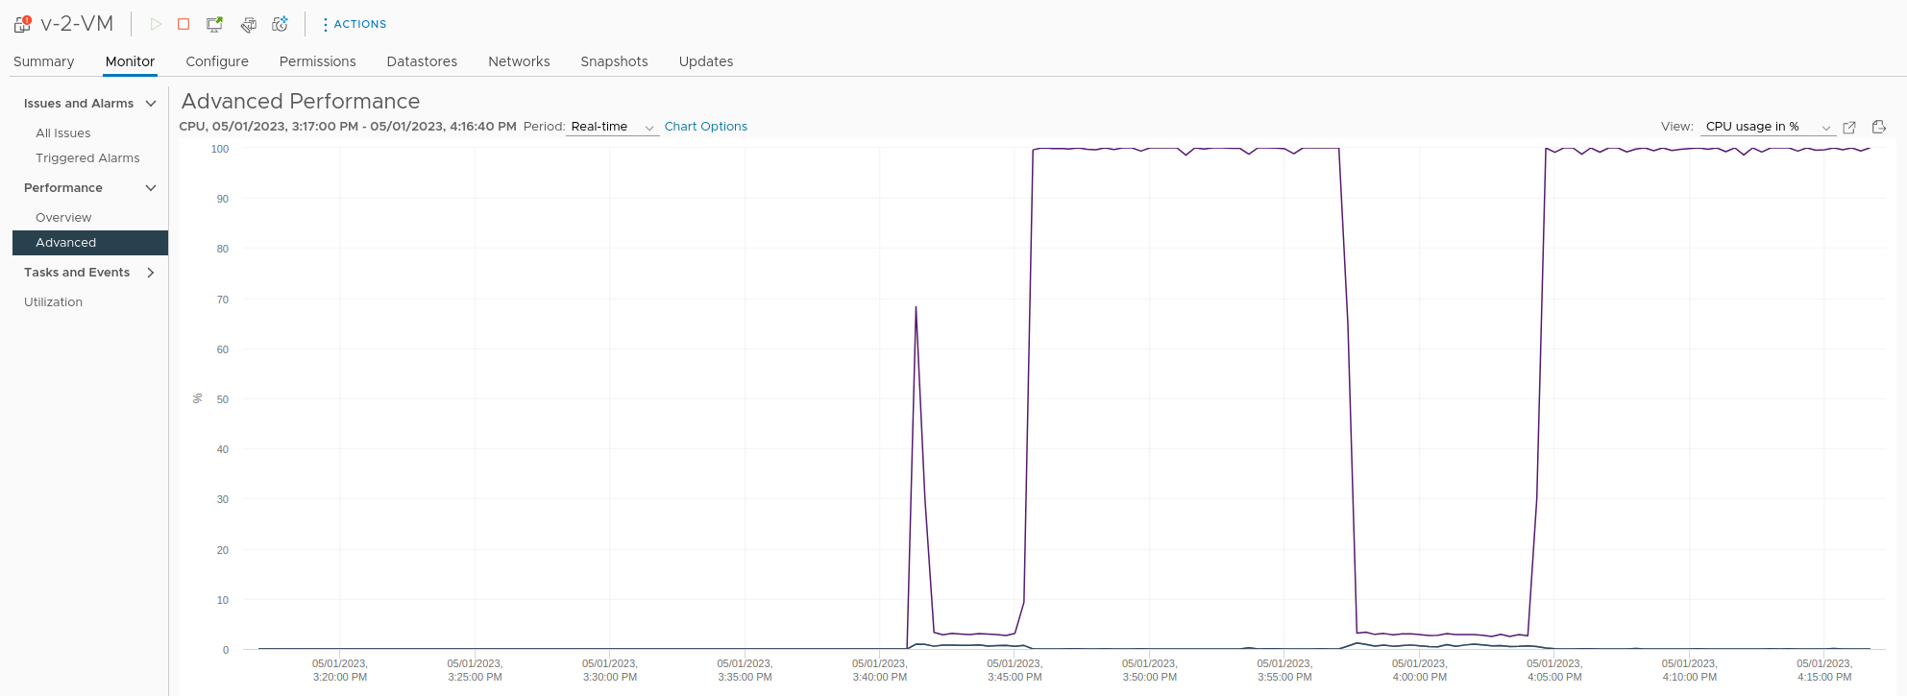1907x696 pixels.
Task: Open the Period Real-time dropdown
Action: 612,127
